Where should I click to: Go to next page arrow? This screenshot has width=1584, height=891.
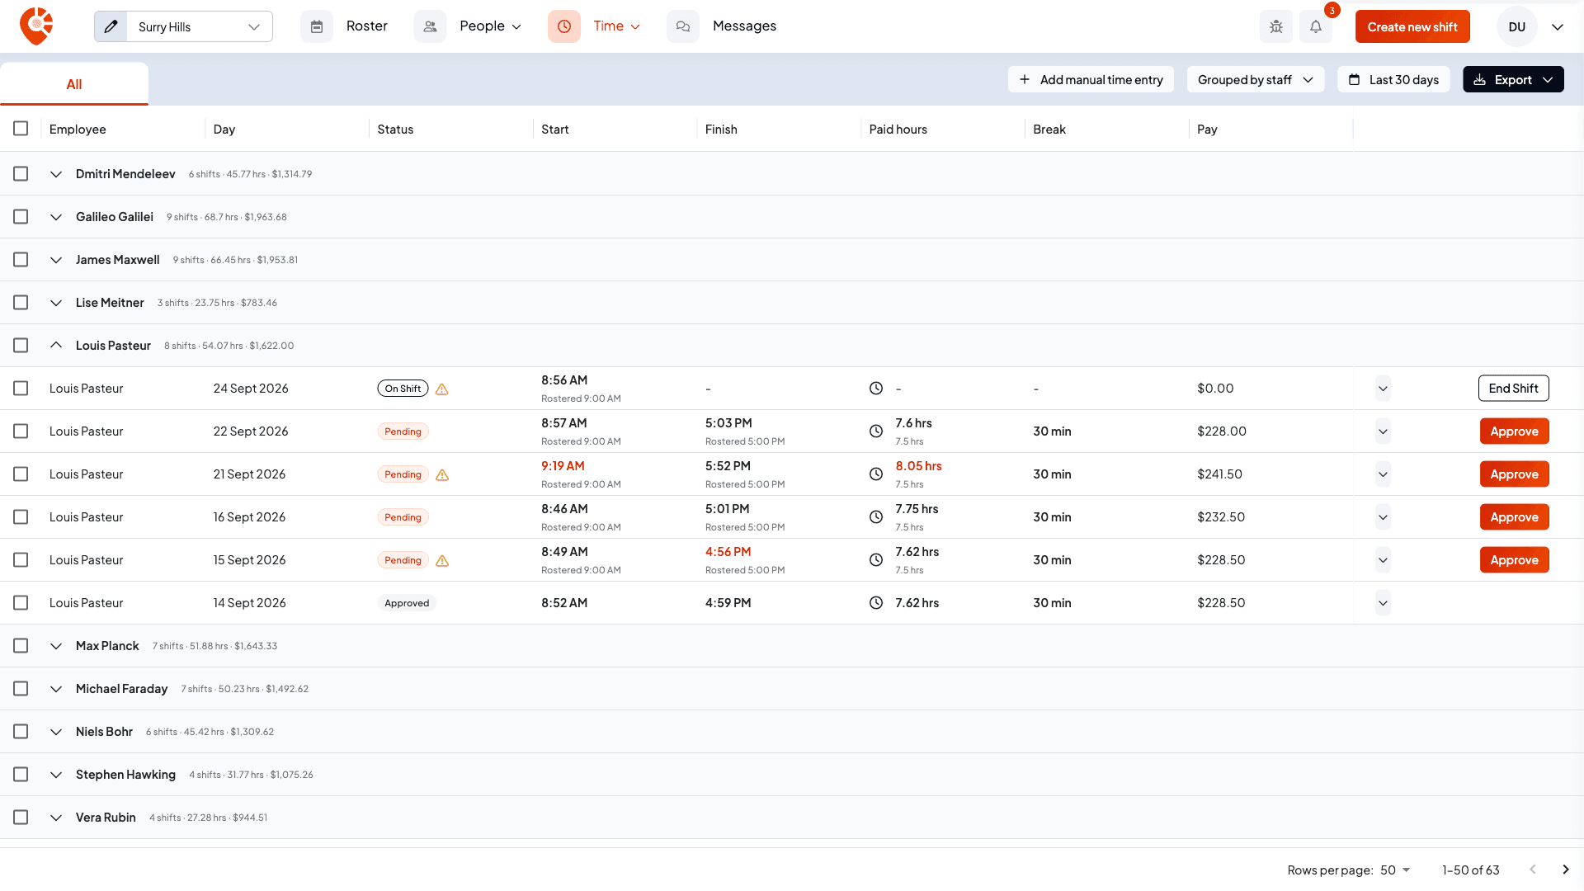(x=1566, y=870)
